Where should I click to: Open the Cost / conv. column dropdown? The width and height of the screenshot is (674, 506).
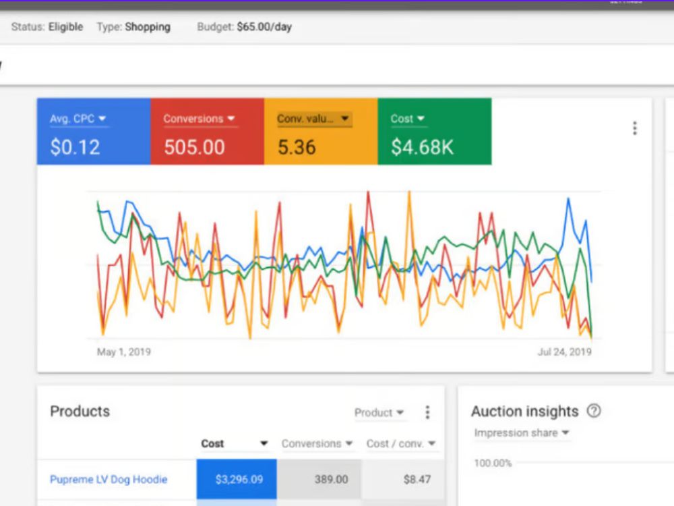(x=401, y=444)
